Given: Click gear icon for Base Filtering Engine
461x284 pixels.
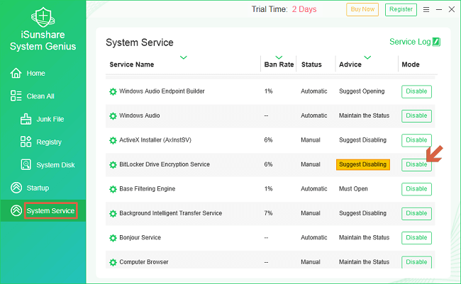Looking at the screenshot, I should click(x=113, y=189).
